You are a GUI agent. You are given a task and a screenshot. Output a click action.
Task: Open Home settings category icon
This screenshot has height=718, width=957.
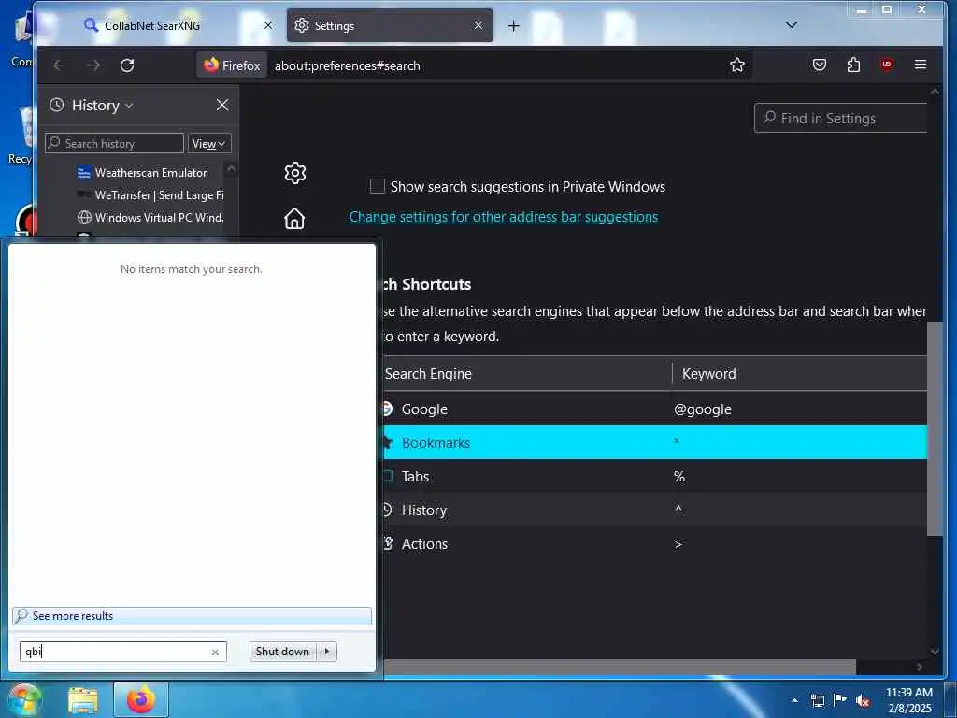(x=294, y=218)
